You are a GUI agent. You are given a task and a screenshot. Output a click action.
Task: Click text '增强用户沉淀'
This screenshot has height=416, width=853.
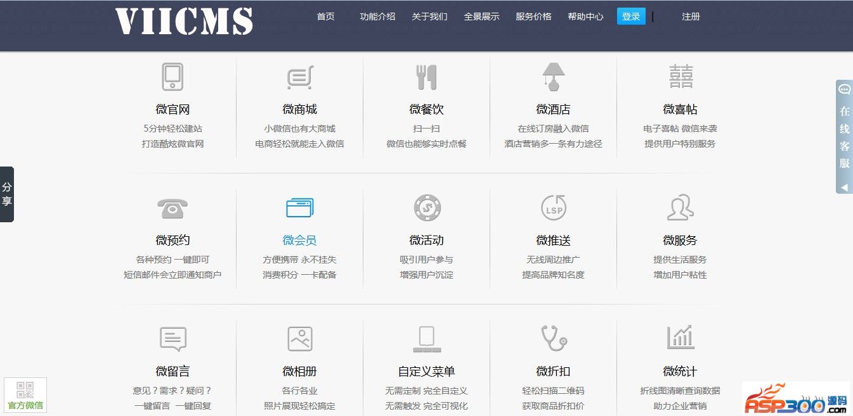426,275
